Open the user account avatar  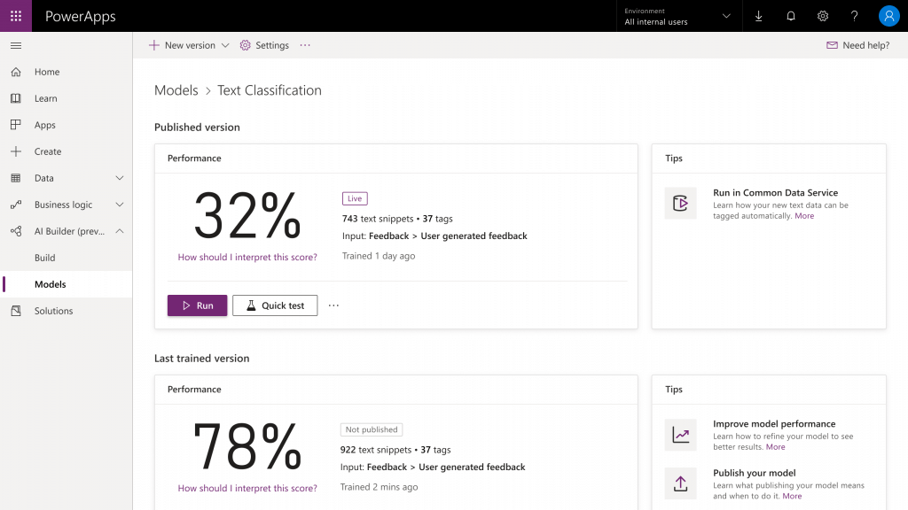click(x=888, y=16)
